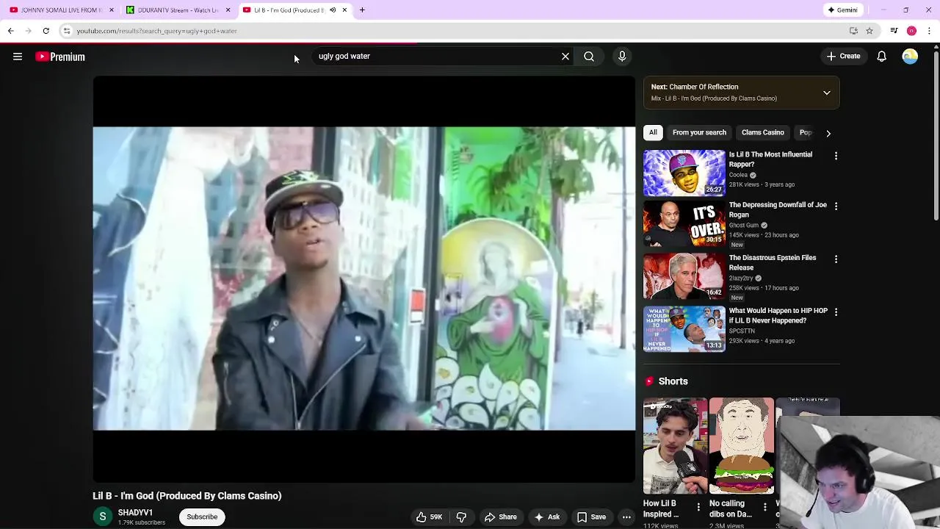Open more actions ellipsis below the video

tap(626, 517)
